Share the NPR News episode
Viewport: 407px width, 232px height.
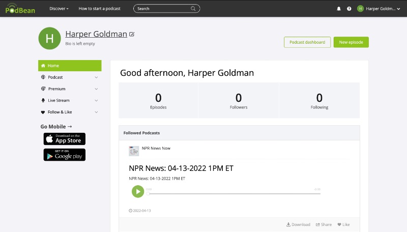(x=324, y=224)
